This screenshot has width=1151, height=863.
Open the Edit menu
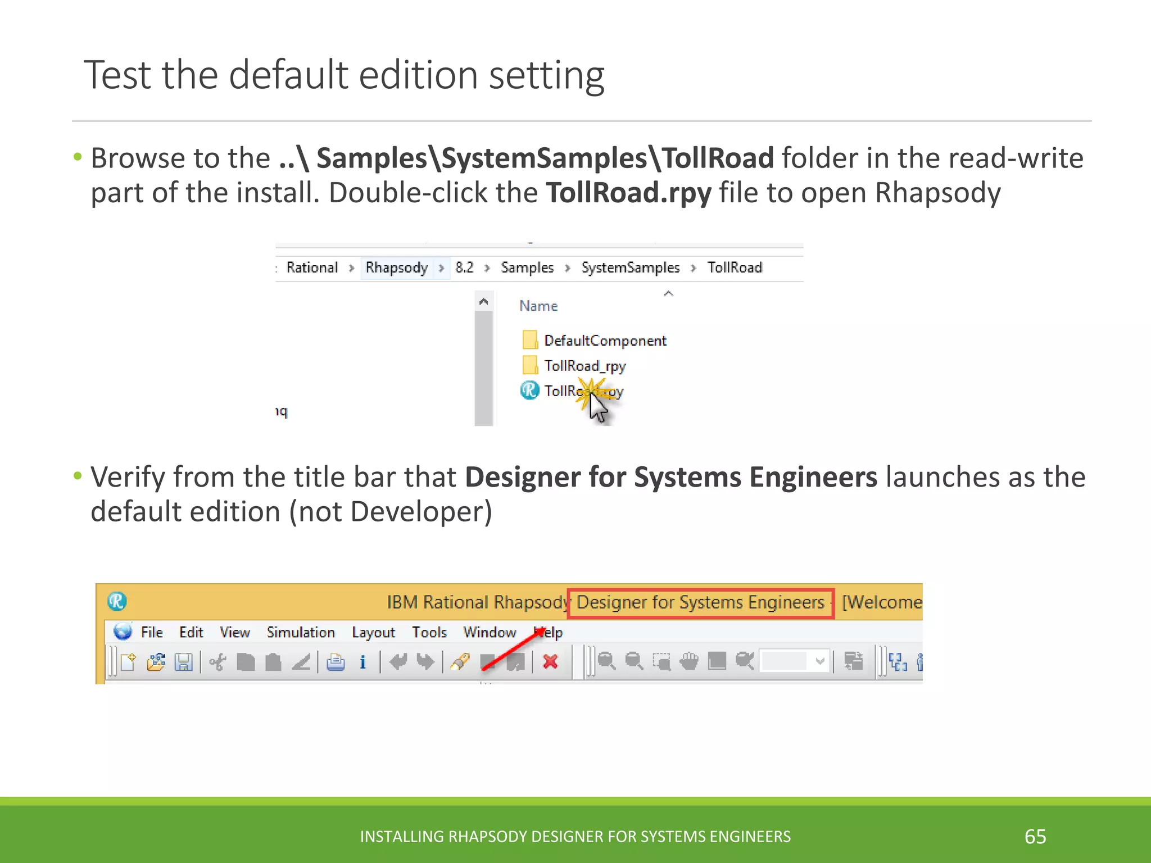pyautogui.click(x=191, y=632)
